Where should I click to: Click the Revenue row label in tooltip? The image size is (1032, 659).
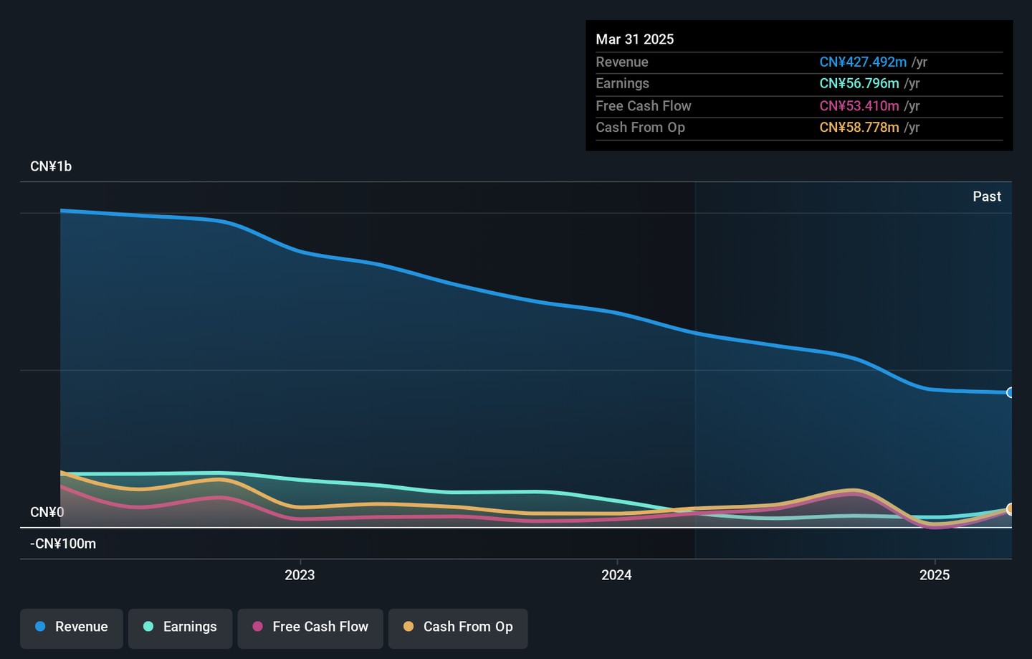tap(621, 62)
